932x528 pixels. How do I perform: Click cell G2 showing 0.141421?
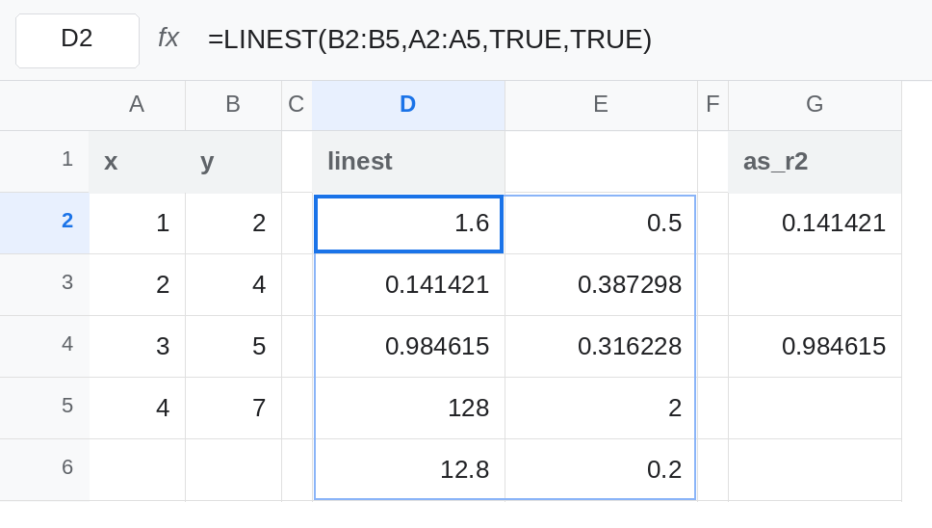815,224
